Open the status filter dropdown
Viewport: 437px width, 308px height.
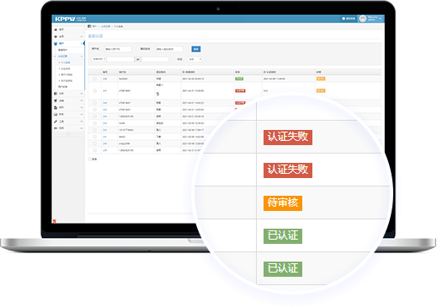195,59
